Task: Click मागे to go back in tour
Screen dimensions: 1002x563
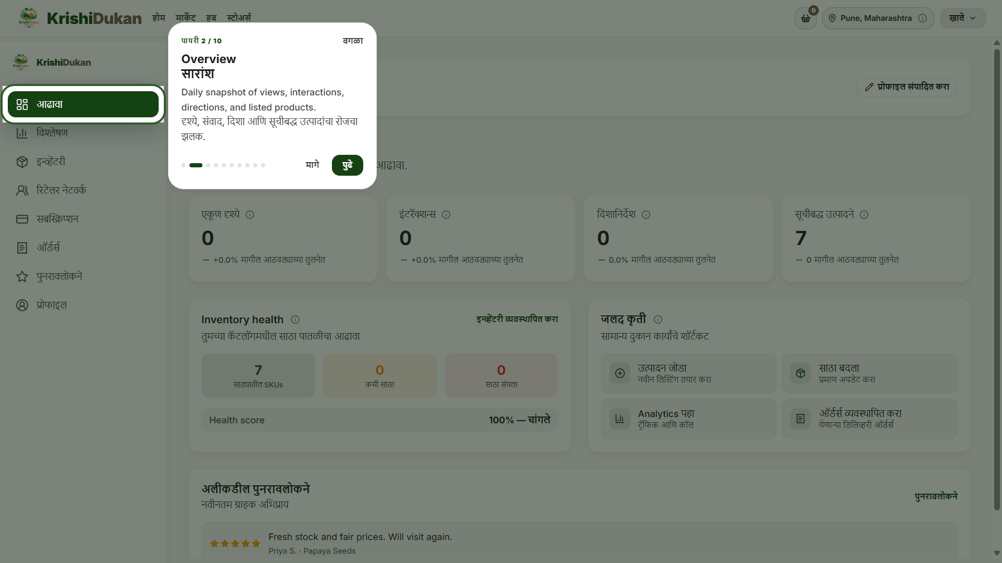Action: [x=312, y=165]
